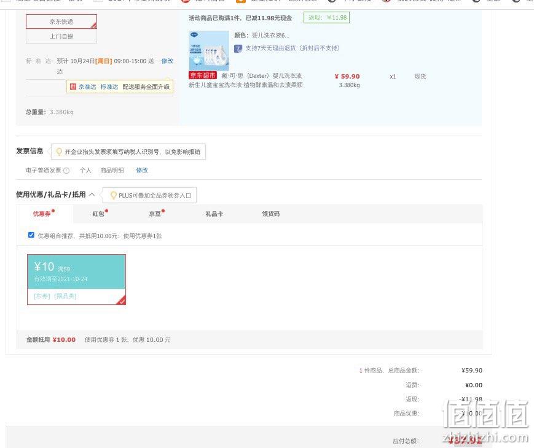Click 总商品金额 ¥59.90 value

tap(472, 370)
